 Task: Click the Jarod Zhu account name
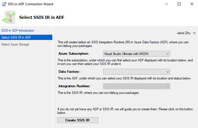coord(183,33)
